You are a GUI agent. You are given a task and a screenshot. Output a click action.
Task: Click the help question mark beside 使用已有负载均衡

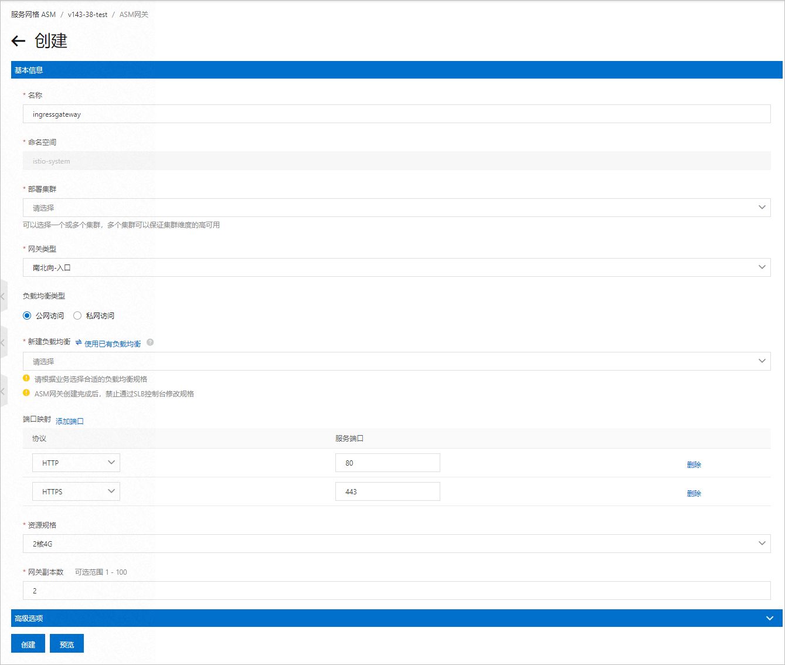click(150, 342)
